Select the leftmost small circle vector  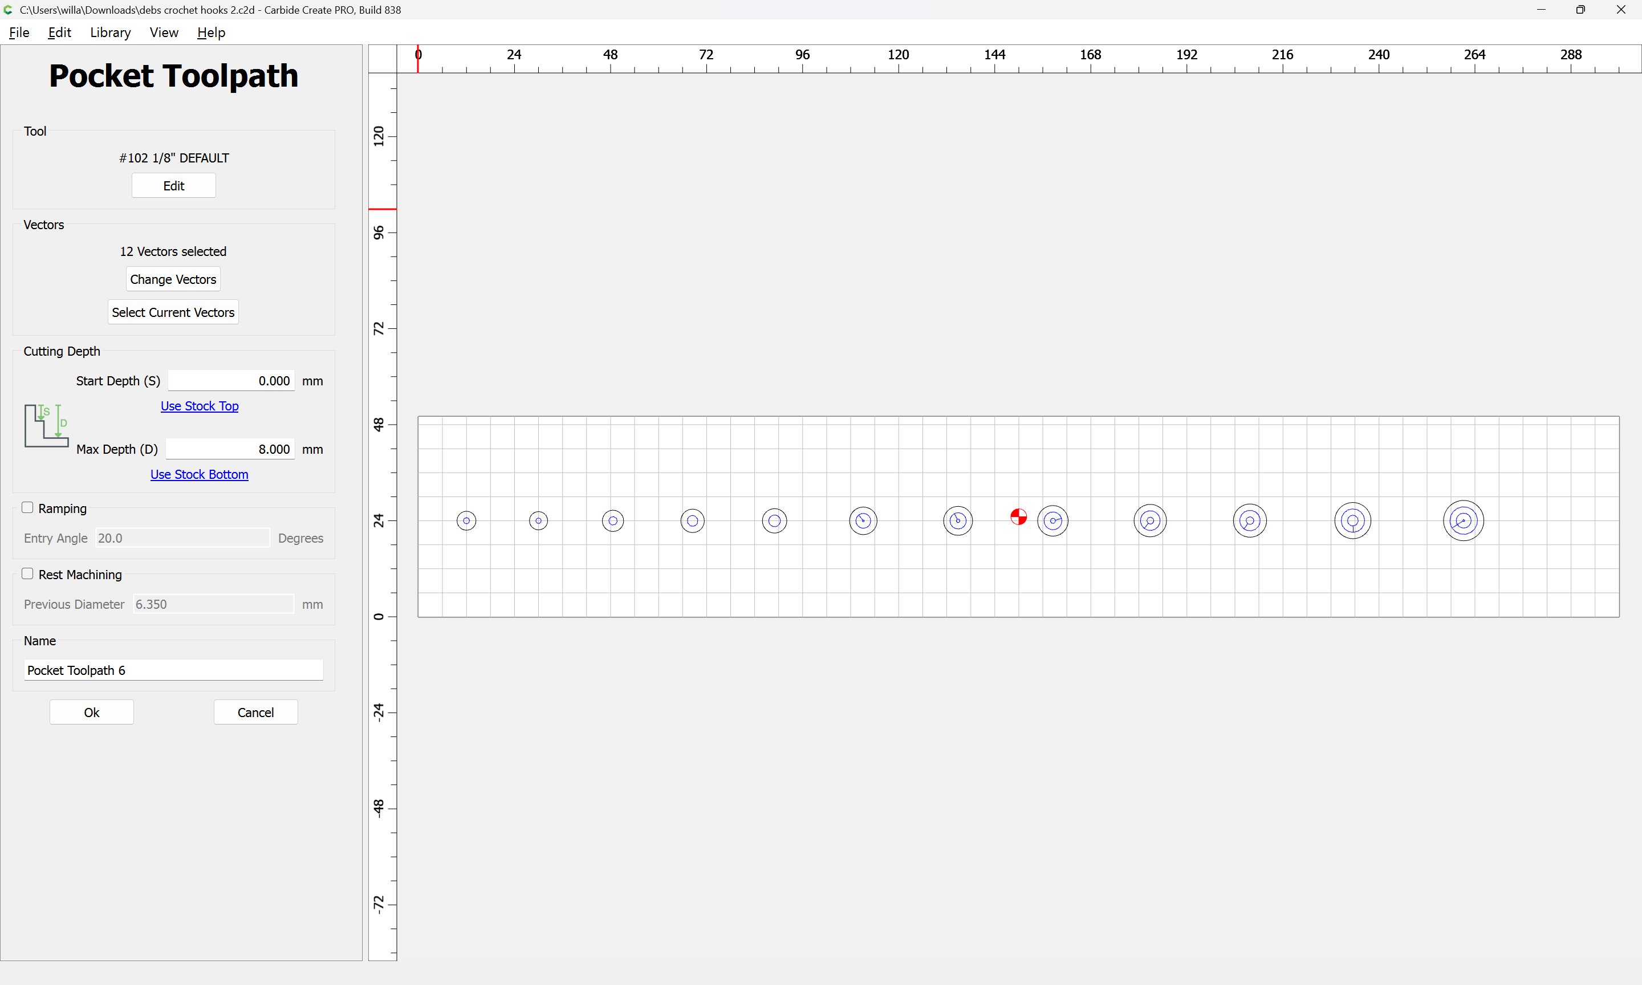(466, 521)
